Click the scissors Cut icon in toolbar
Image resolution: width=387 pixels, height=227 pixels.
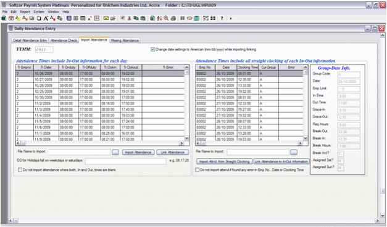click(129, 18)
